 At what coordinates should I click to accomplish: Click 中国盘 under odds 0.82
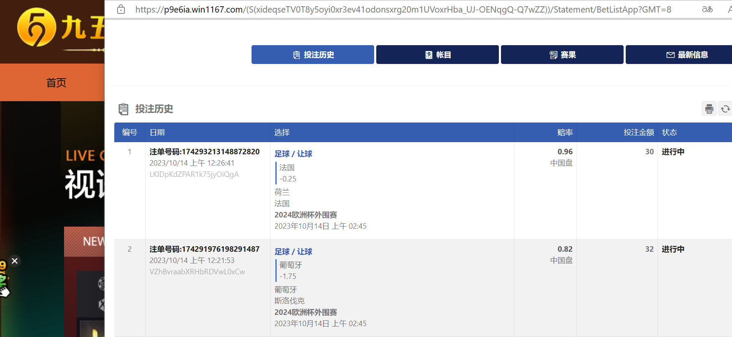(x=561, y=260)
